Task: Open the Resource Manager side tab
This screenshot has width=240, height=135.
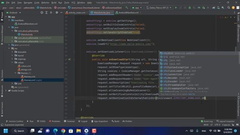Action: tap(2, 35)
